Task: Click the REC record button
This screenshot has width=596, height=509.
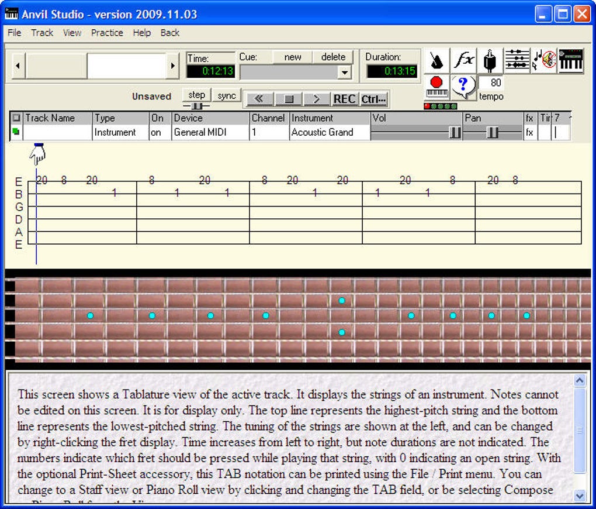Action: (x=344, y=99)
